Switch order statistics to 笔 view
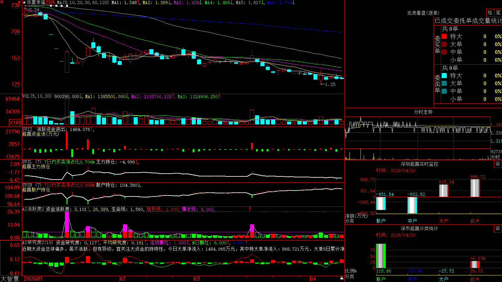This screenshot has width=502, height=282. [x=498, y=13]
